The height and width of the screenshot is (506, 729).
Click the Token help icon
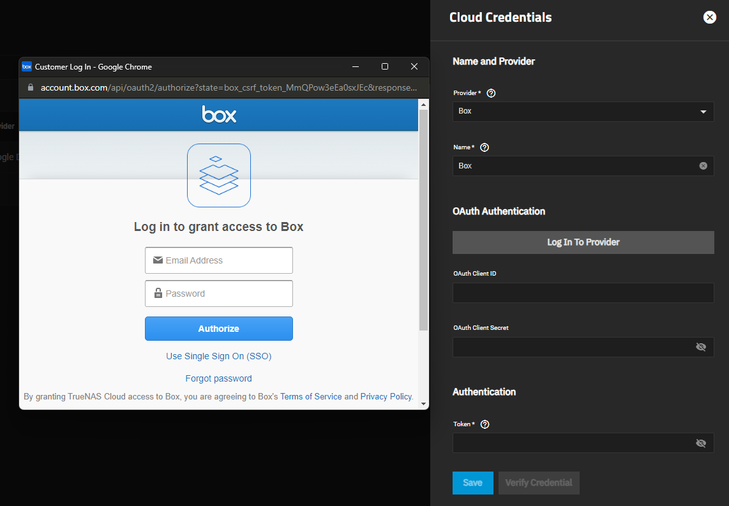(x=485, y=424)
